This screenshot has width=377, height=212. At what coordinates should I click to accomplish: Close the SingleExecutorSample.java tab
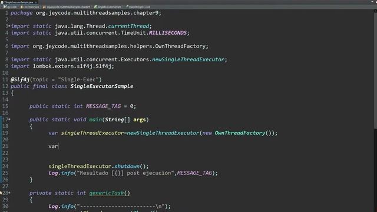click(35, 2)
